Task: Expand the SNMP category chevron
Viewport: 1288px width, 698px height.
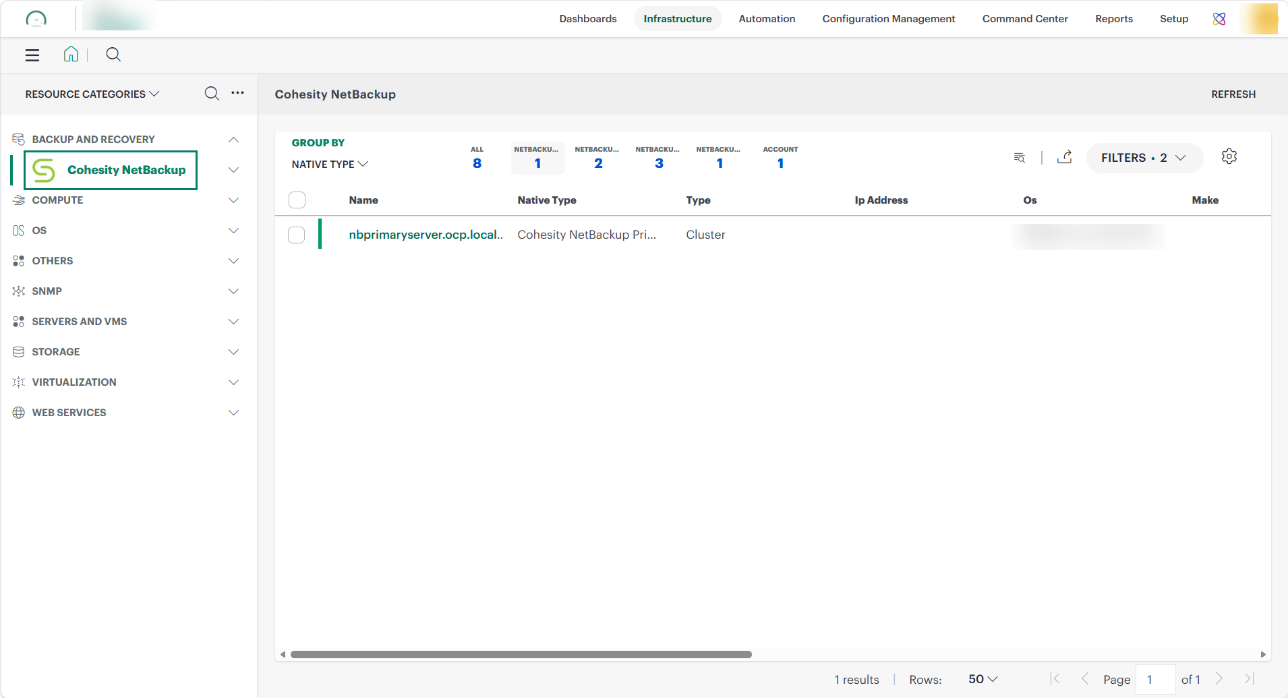Action: click(x=233, y=291)
